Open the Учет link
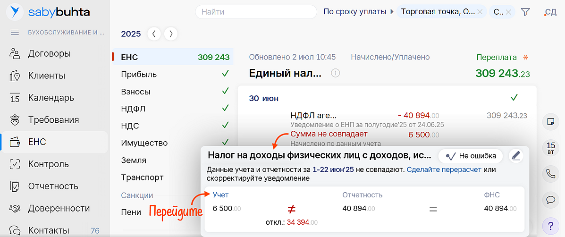565x237 pixels. [220, 195]
